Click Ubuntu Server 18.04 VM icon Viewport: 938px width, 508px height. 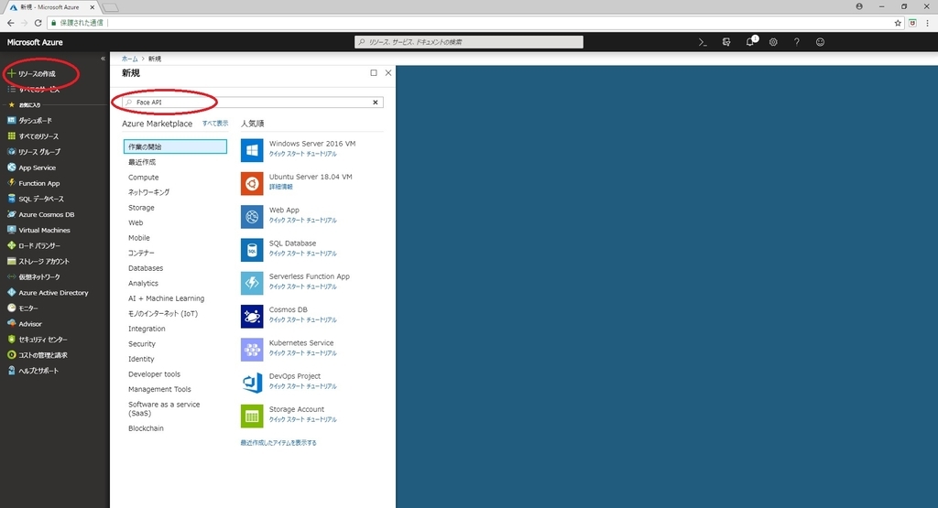252,183
